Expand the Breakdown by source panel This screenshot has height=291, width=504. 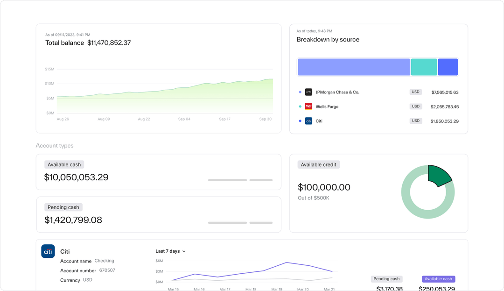click(x=328, y=39)
